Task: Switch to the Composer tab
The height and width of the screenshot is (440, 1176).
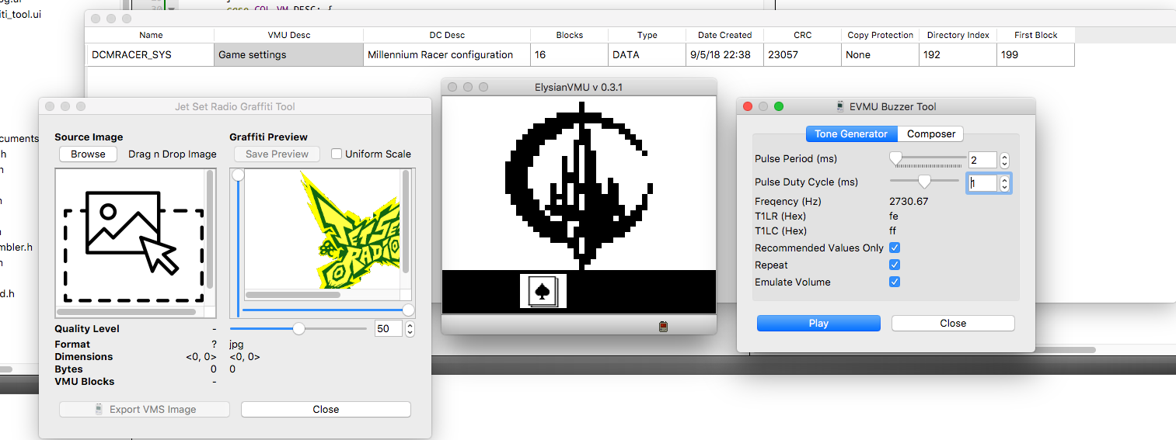Action: coord(930,133)
